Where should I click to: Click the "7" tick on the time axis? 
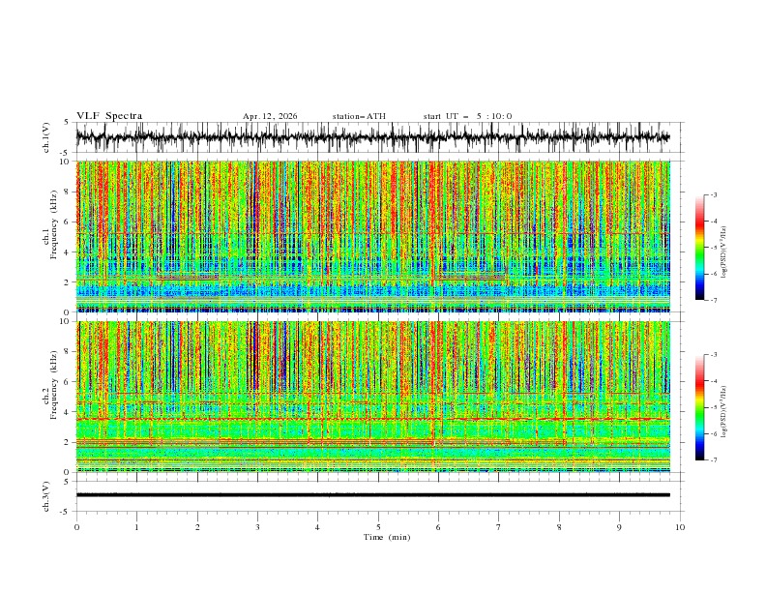click(499, 527)
